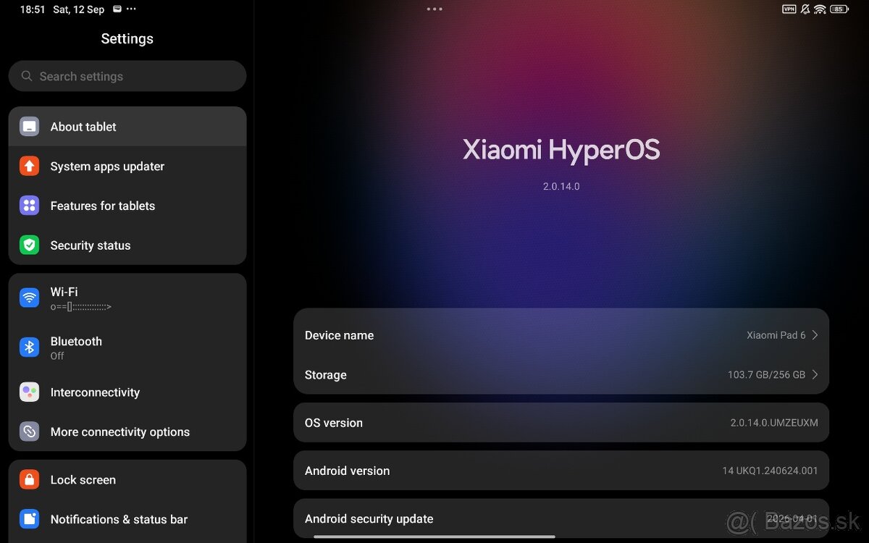Viewport: 869px width, 543px height.
Task: Open Device name chevron arrow
Action: pos(815,335)
